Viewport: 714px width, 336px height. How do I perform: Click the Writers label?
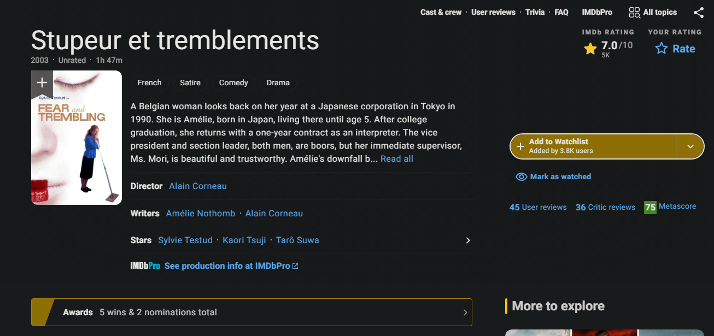coord(145,214)
